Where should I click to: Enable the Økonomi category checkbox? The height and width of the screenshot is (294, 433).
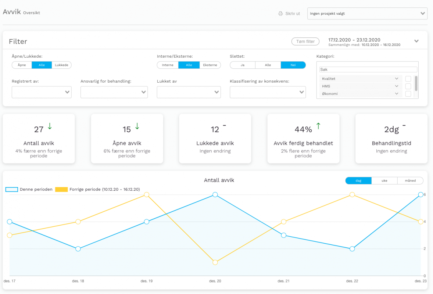408,94
